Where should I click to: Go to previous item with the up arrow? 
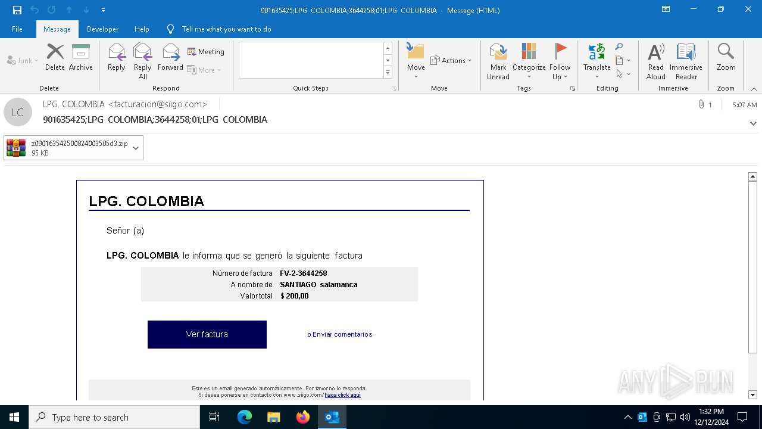point(69,10)
